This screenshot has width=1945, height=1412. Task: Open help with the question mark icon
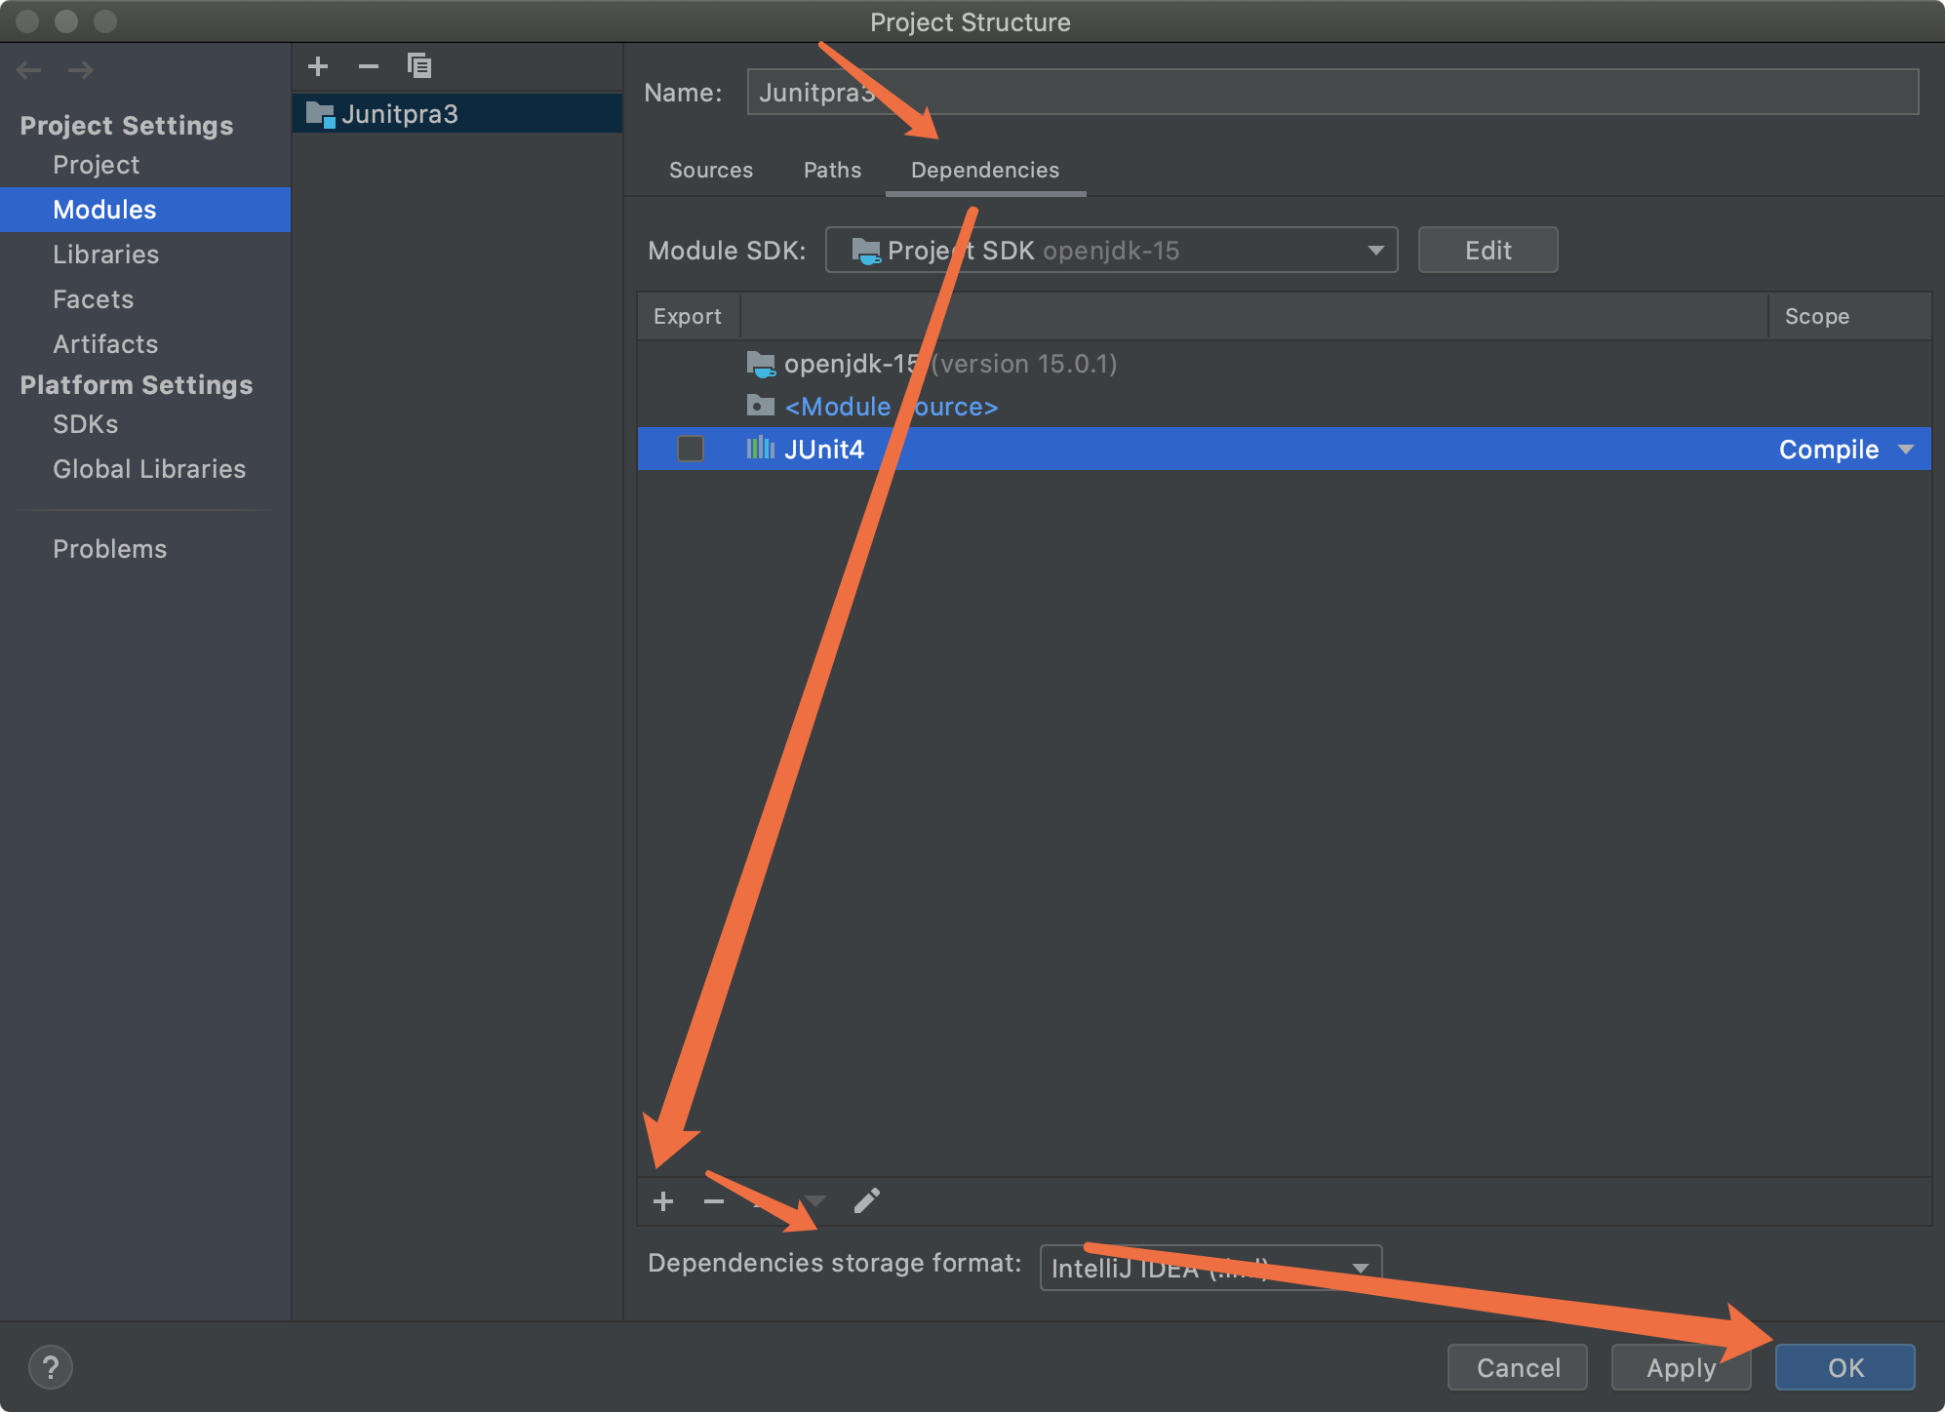(x=51, y=1367)
